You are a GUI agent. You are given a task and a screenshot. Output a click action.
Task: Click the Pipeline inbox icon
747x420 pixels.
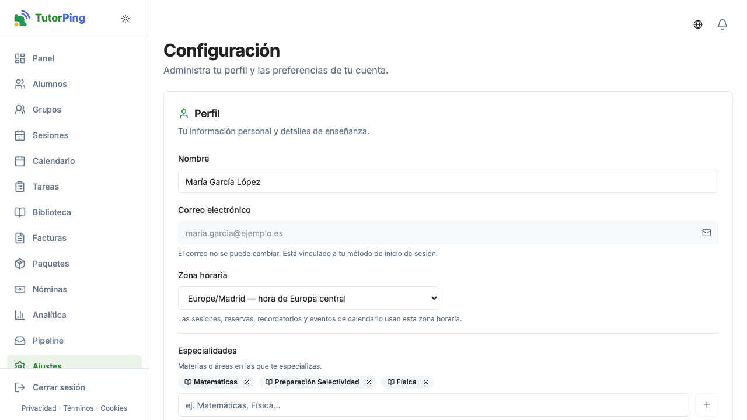coord(20,341)
